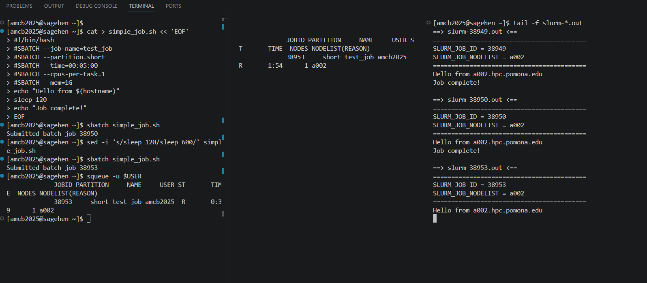Click the 'JOBID PARTITION' header in middle terminal
Screen dimensions: 647x283
click(314, 40)
